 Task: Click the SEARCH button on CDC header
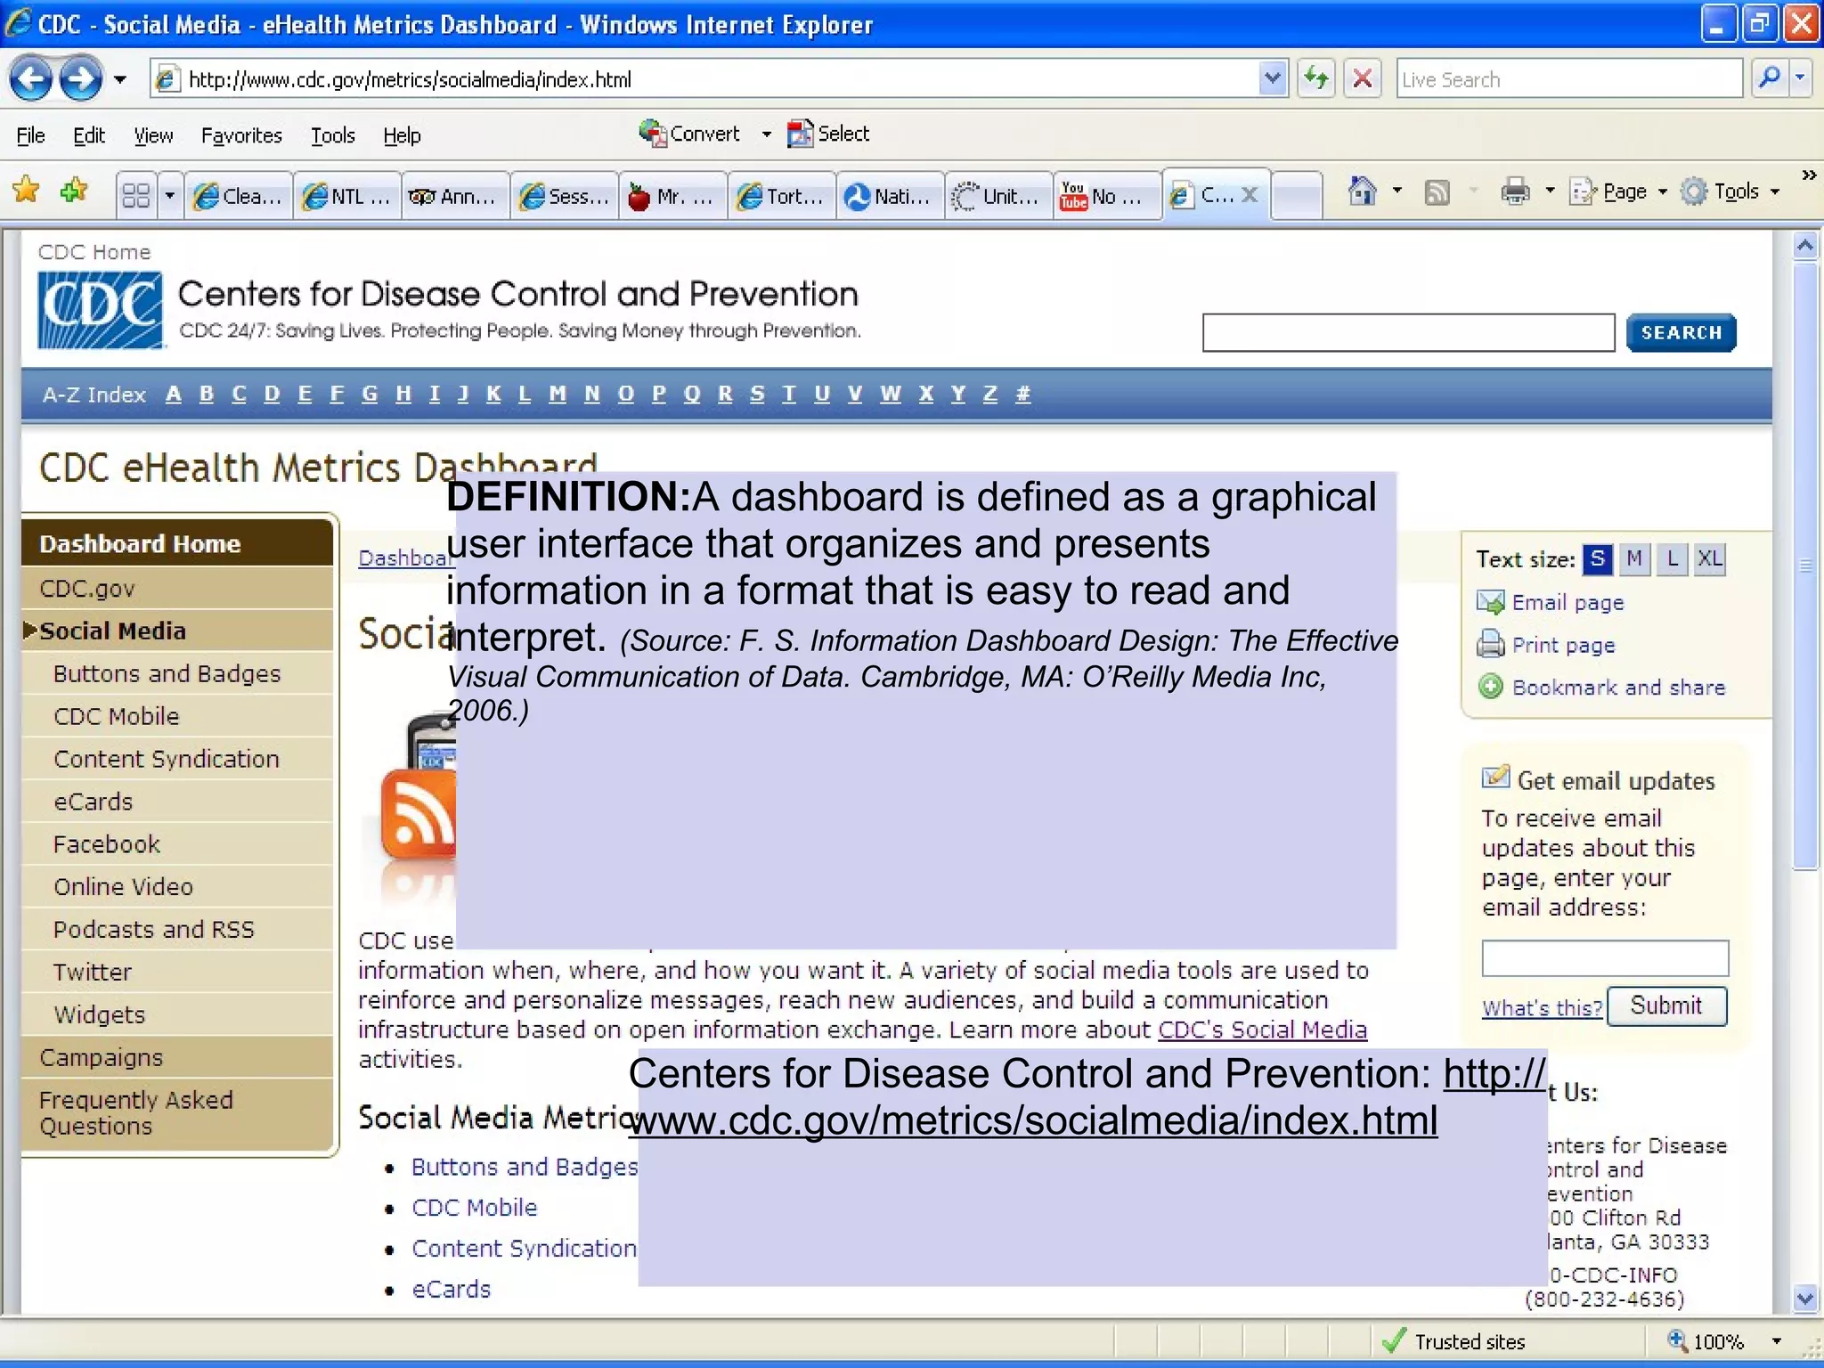(1681, 333)
